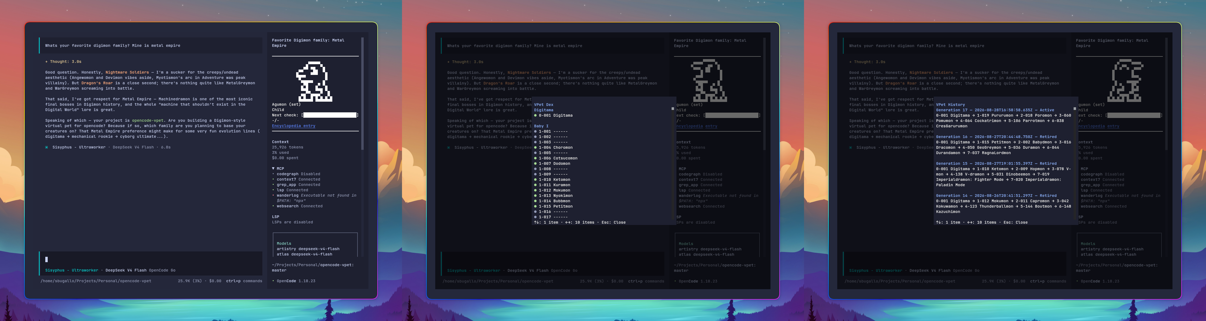Click '25,926 tokens' context value in left window
The width and height of the screenshot is (1206, 321).
pos(288,147)
